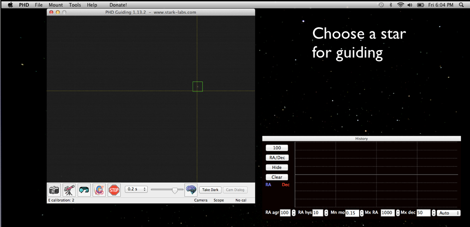The image size is (470, 227).
Task: Toggle the 100 graph scale button
Action: 277,148
